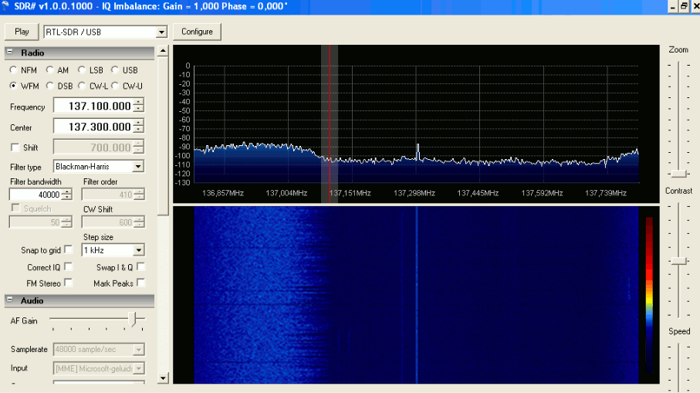Toggle the Correct IQ checkbox
Image resolution: width=700 pixels, height=393 pixels.
(x=69, y=267)
